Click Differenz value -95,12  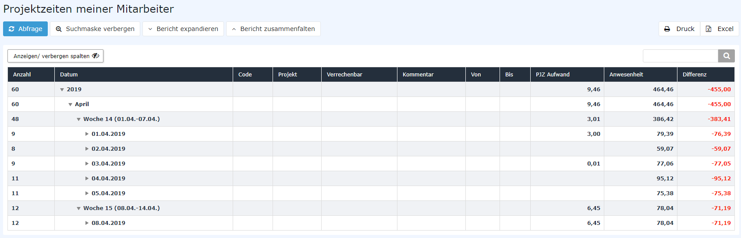pos(721,179)
